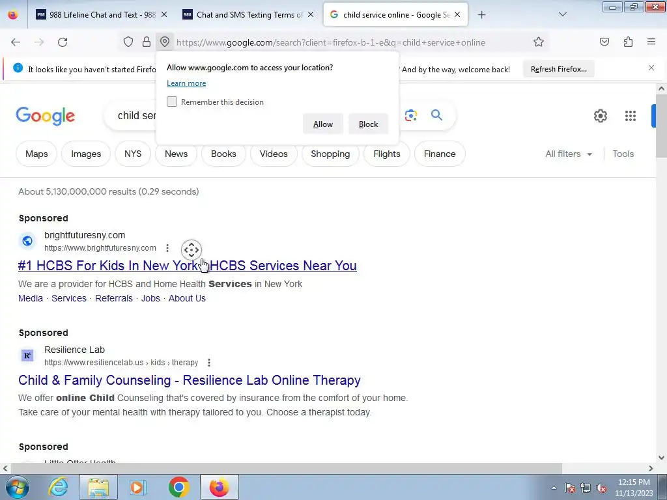Open a new tab with plus icon
The image size is (667, 500).
coord(481,15)
